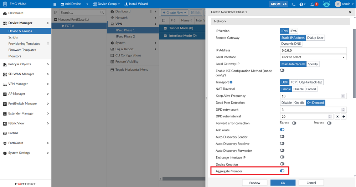Turn off Aggregate Member switch
The width and height of the screenshot is (356, 187).
[282, 171]
